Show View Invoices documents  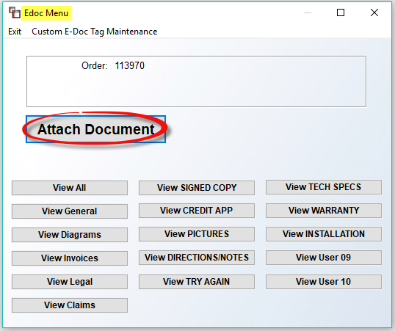point(70,258)
